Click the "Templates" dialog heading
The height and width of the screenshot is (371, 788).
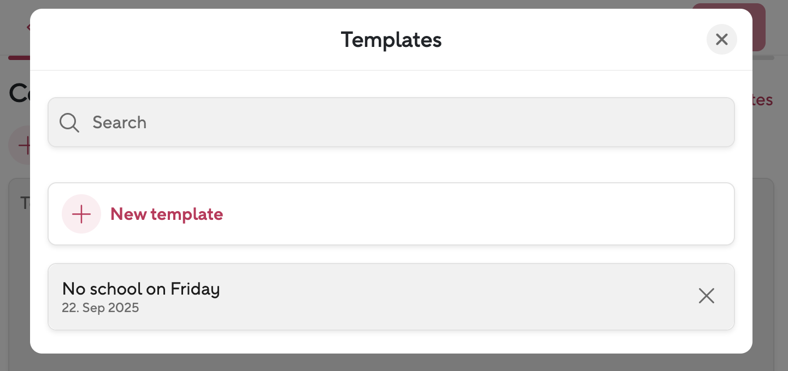391,40
